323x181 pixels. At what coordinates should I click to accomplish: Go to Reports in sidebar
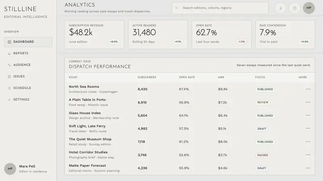pyautogui.click(x=28, y=53)
